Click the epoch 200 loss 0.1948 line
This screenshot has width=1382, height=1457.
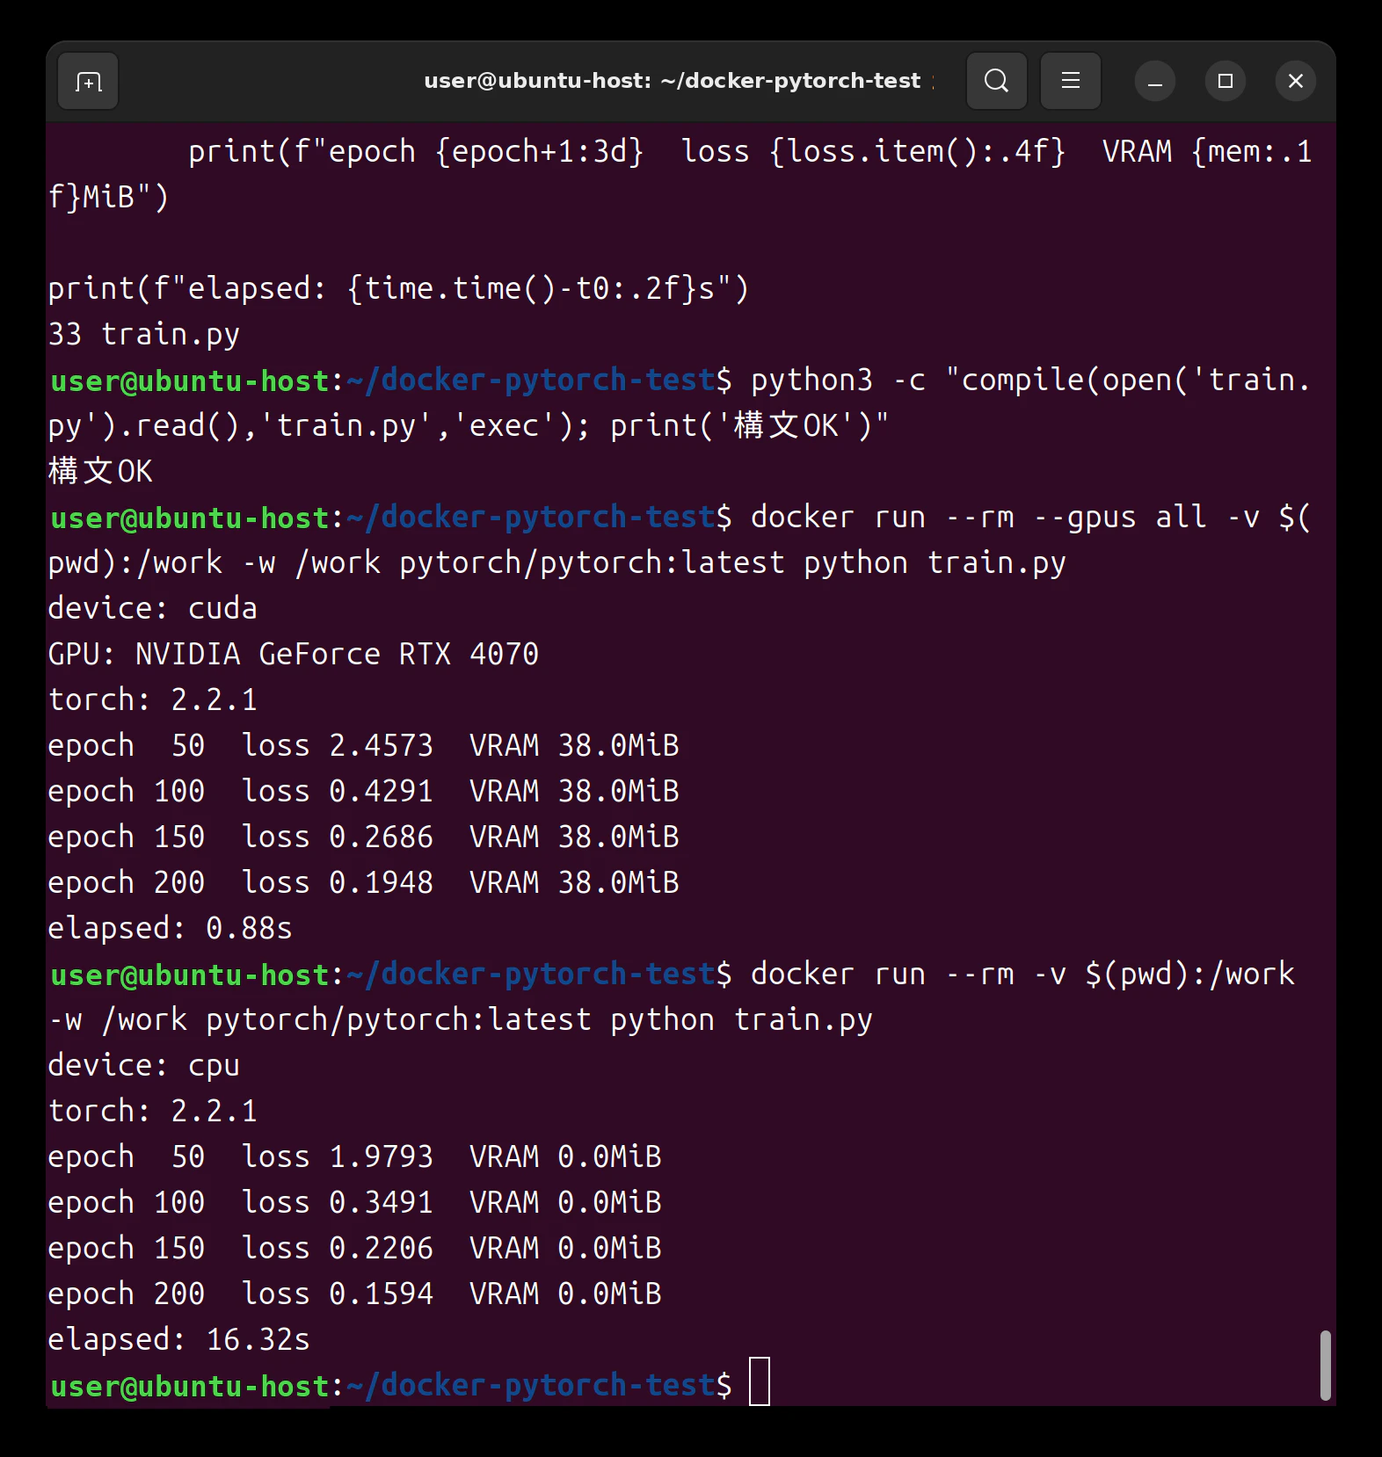click(363, 882)
